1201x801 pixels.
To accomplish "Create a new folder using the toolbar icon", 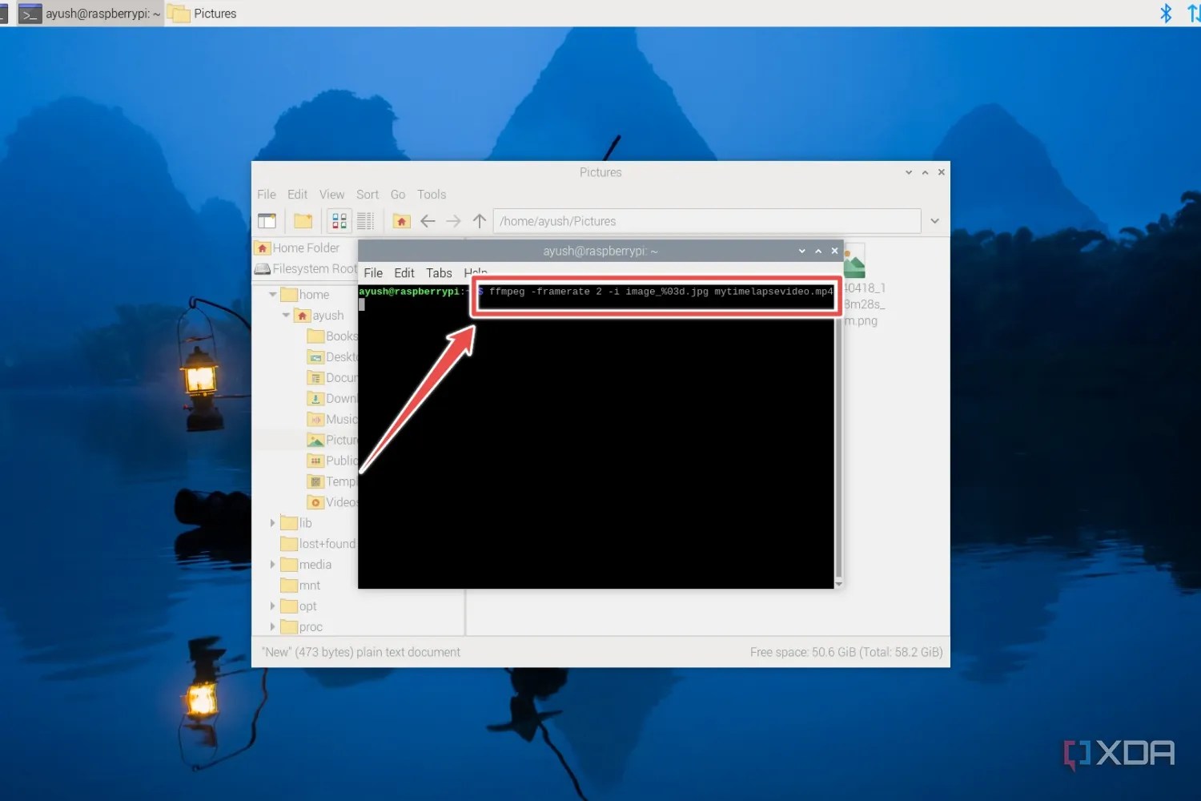I will click(303, 221).
